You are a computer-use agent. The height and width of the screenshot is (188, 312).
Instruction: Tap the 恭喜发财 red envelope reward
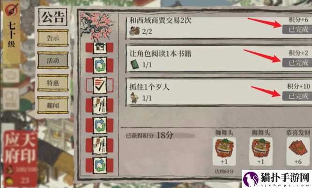click(298, 151)
